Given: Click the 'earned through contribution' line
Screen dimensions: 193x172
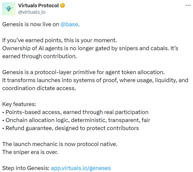Looking at the screenshot, I should (x=39, y=56).
